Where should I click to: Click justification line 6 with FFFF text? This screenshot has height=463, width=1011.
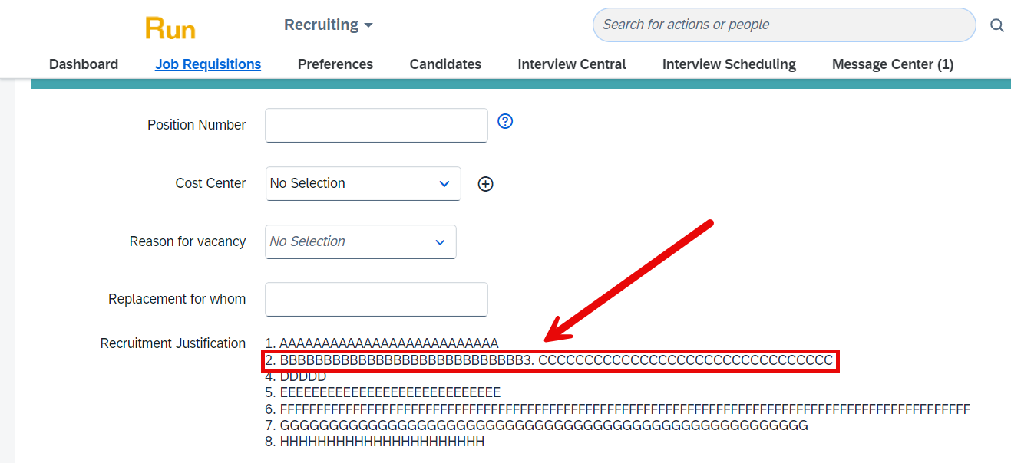[617, 409]
